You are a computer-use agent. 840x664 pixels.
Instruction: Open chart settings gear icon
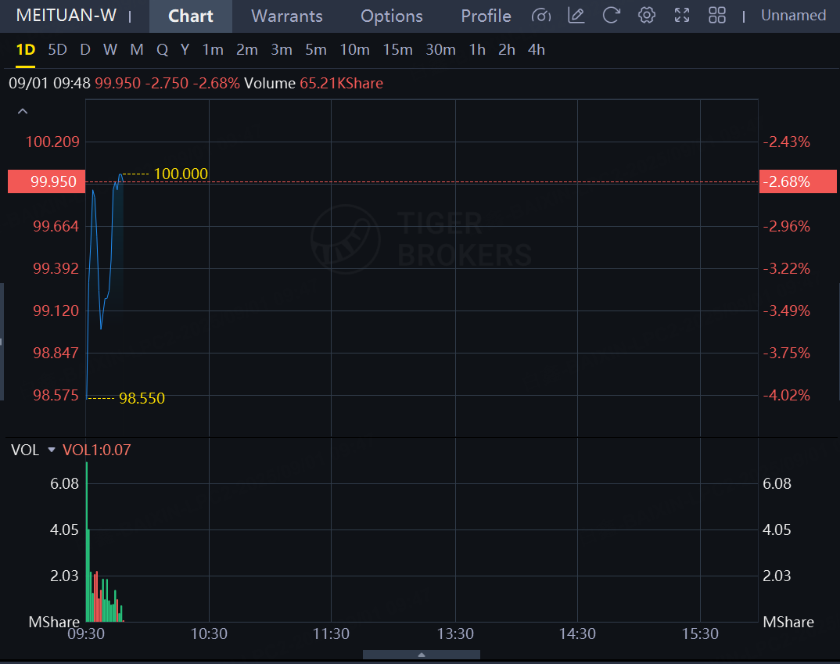[x=647, y=16]
